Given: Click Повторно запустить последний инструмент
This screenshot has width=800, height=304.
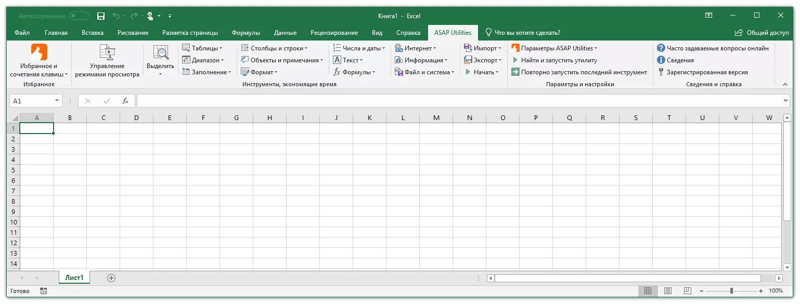Looking at the screenshot, I should 579,72.
